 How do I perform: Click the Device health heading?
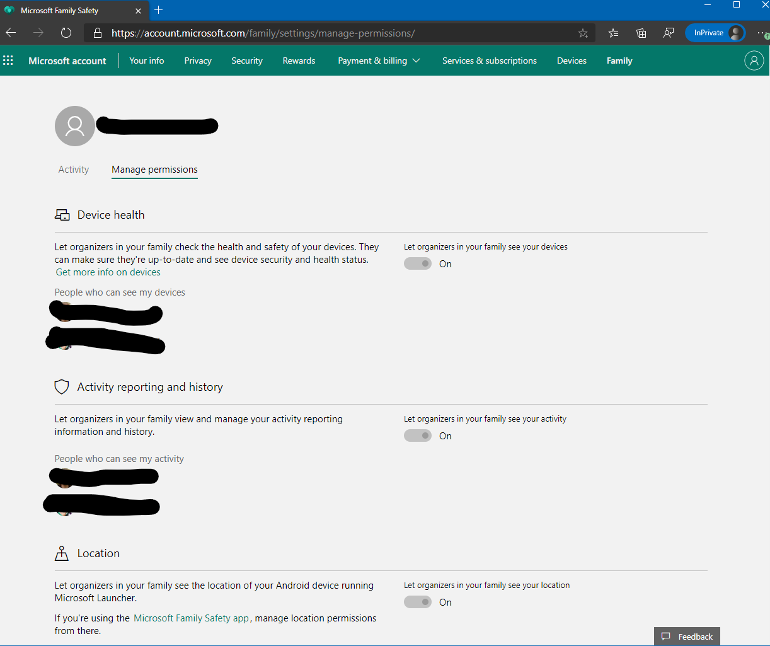111,215
